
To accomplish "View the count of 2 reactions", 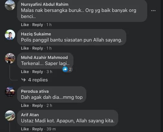I will 70,70.
